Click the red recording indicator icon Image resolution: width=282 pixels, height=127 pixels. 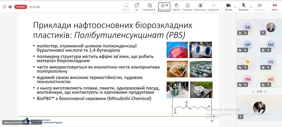pos(10,7)
